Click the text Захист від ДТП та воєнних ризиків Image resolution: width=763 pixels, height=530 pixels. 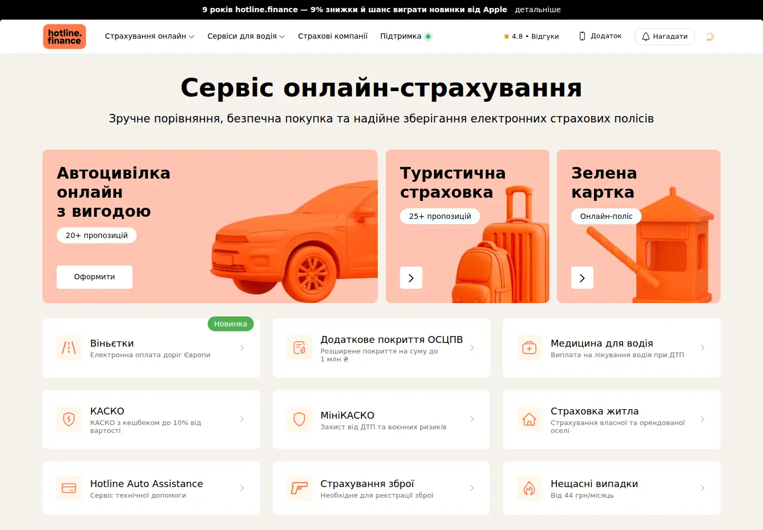coord(384,427)
